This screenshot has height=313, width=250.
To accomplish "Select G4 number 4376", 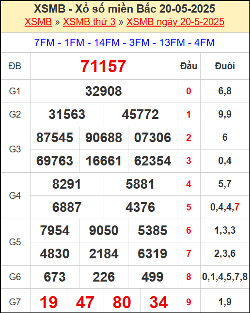I will tap(141, 207).
